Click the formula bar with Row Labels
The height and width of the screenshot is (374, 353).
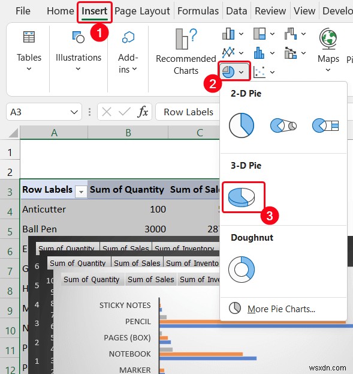pyautogui.click(x=188, y=112)
